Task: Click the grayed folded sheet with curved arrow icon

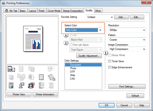Action: click(x=51, y=69)
